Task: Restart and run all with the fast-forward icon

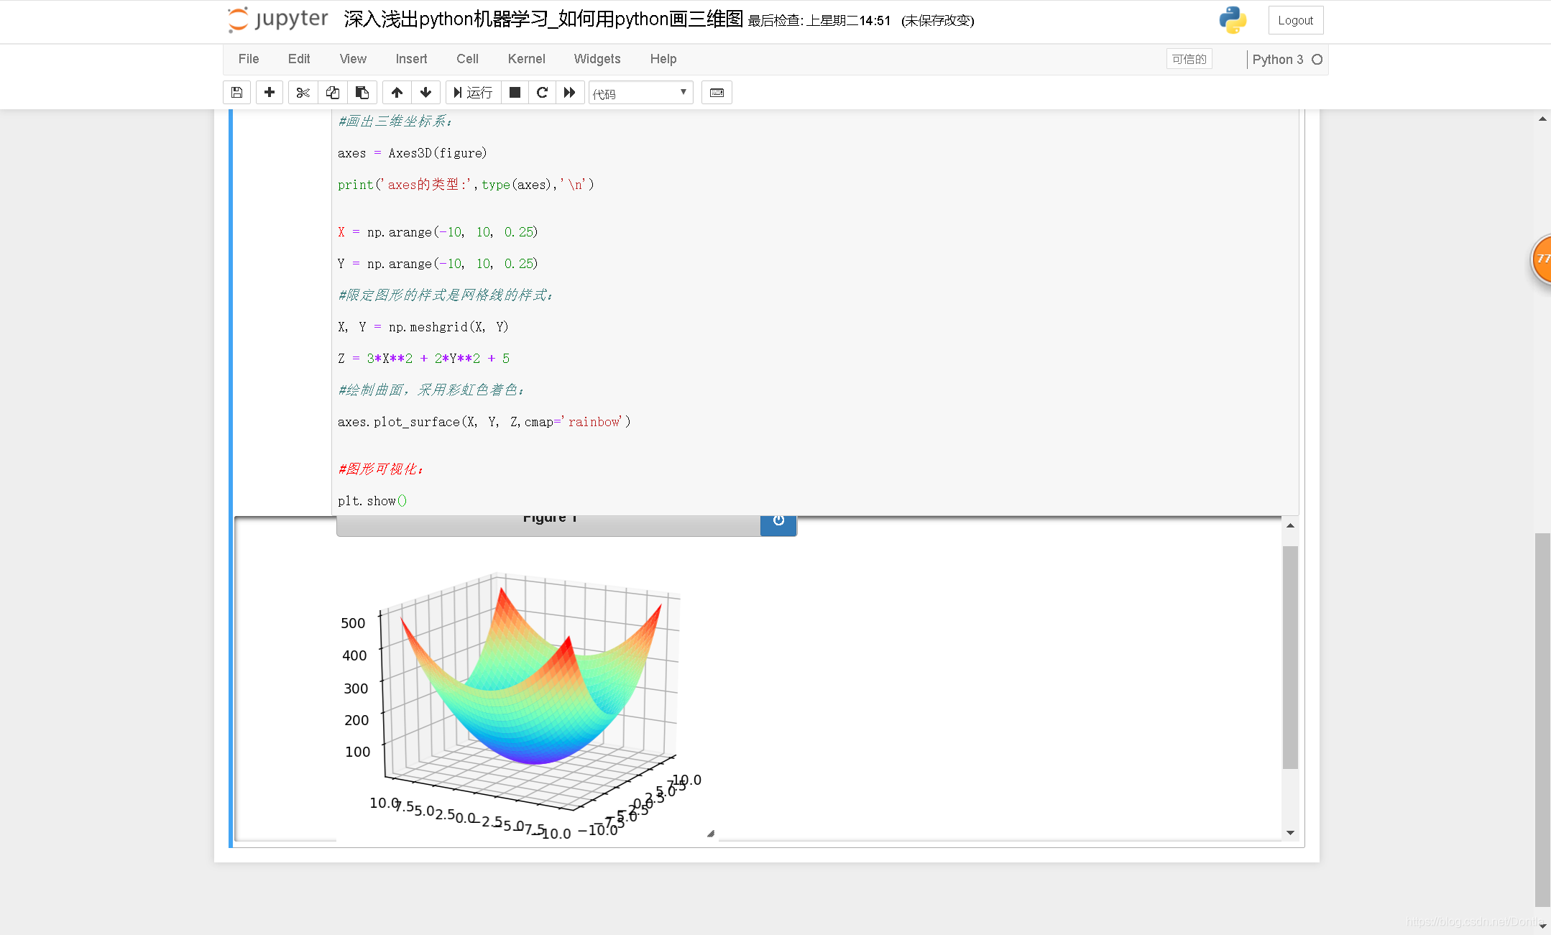Action: pos(570,93)
